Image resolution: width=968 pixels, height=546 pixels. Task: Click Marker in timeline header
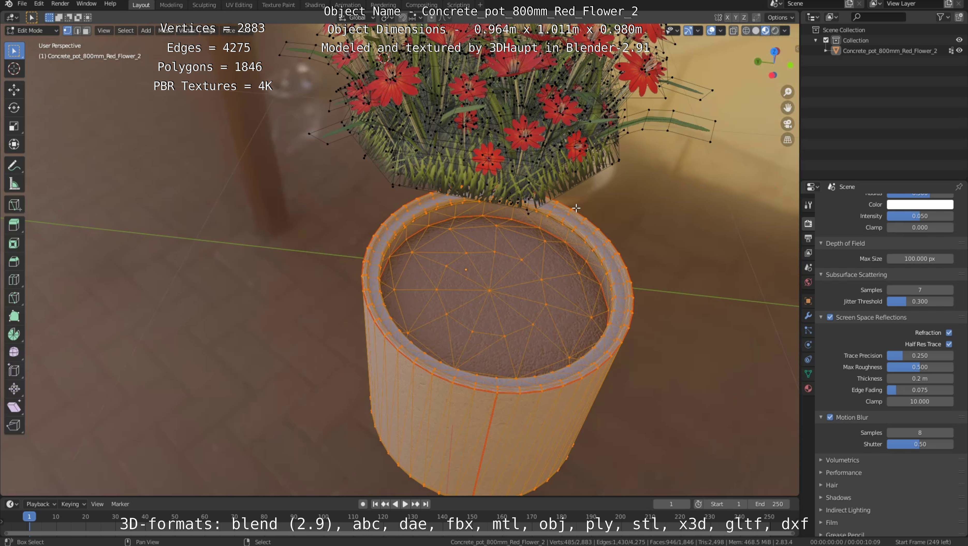(x=120, y=504)
